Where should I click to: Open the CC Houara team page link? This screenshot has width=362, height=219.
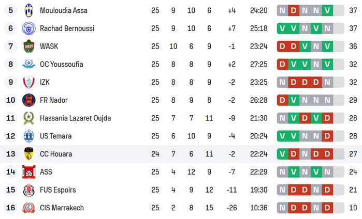(x=55, y=154)
